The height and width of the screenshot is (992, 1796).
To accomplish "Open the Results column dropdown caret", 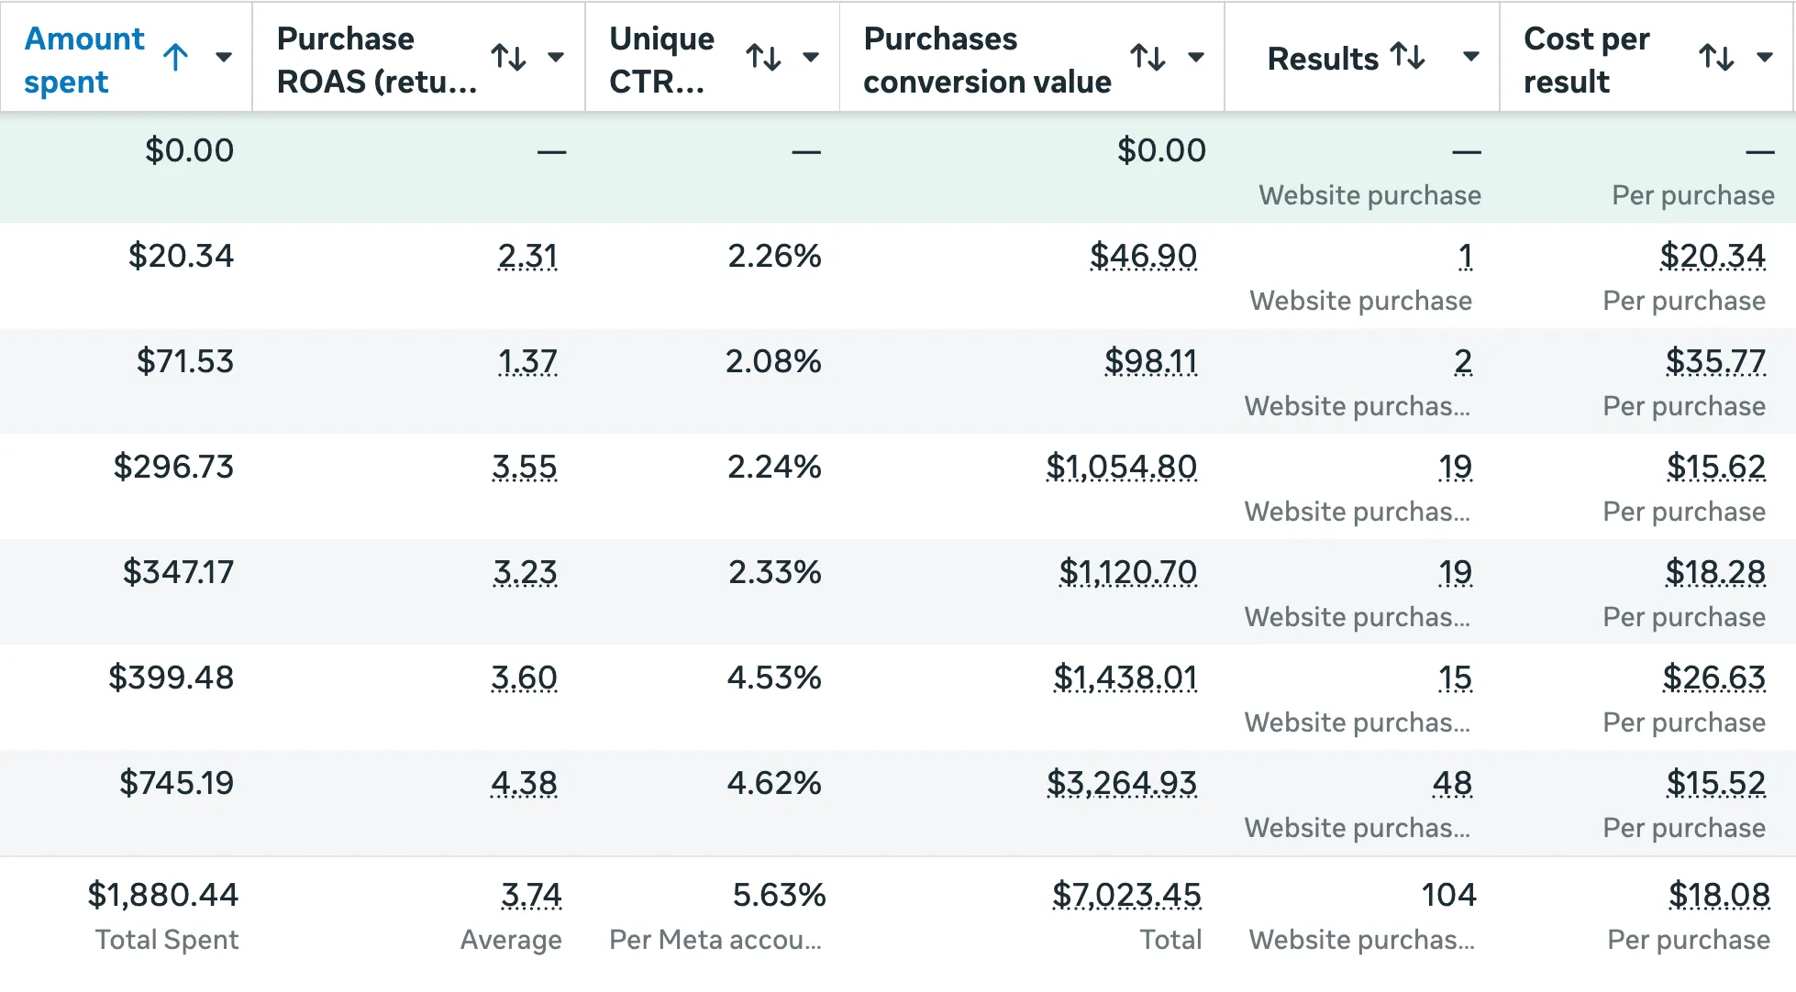I will 1470,57.
